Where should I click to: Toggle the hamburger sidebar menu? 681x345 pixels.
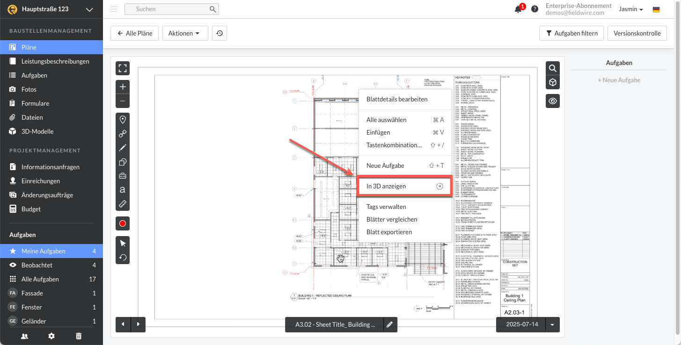pyautogui.click(x=114, y=9)
